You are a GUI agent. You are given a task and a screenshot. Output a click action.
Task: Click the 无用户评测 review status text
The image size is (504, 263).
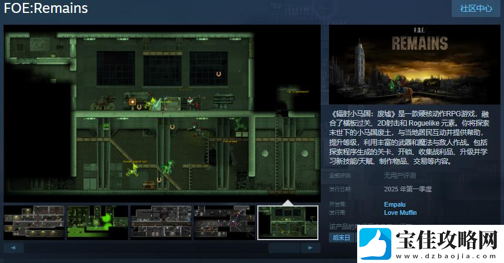(400, 176)
